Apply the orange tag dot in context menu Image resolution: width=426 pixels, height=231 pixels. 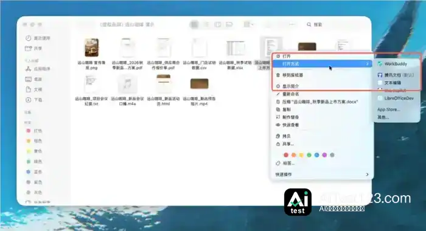click(x=294, y=155)
